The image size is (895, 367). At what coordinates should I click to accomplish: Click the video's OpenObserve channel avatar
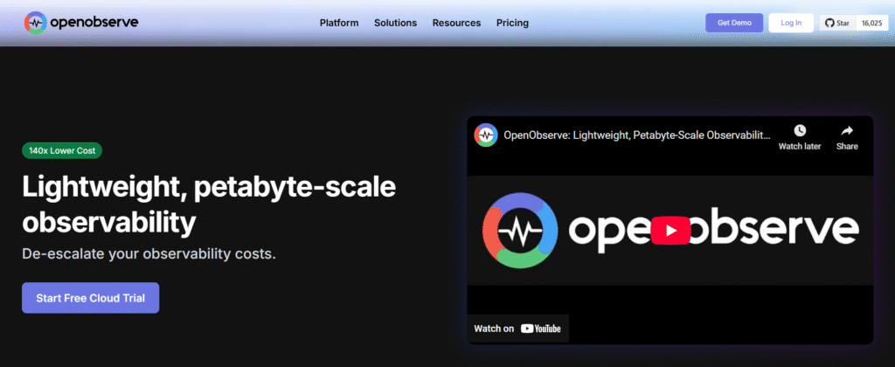485,135
